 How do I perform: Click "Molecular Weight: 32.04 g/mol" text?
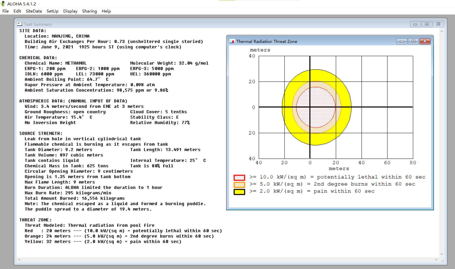click(x=169, y=63)
